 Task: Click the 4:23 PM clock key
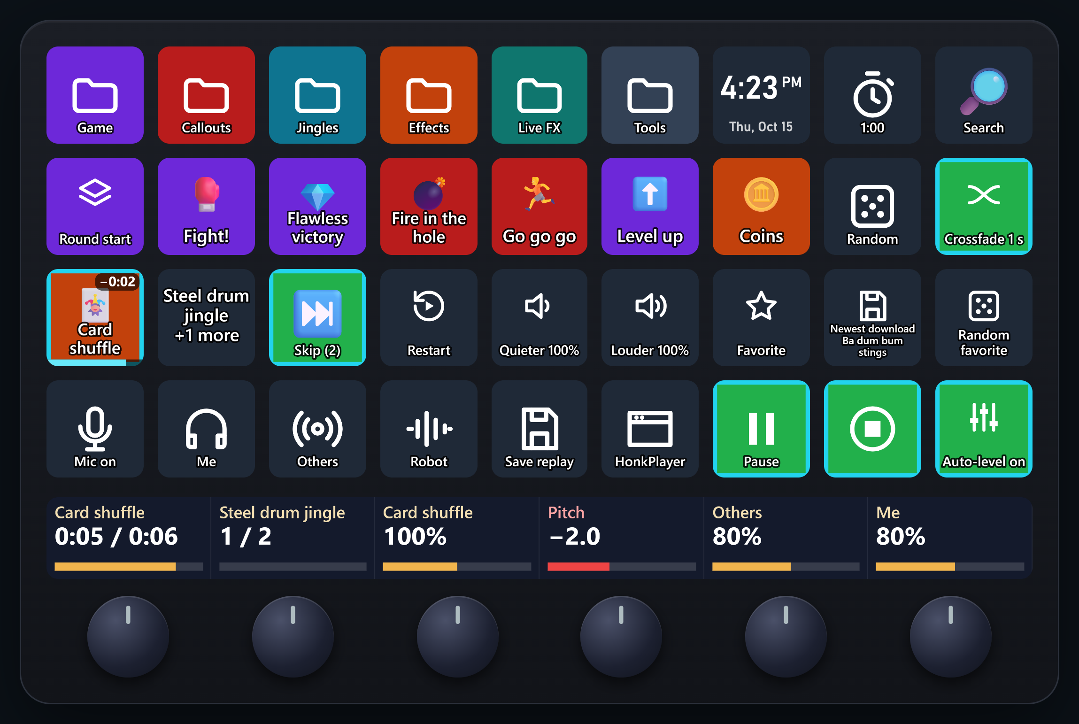pyautogui.click(x=761, y=95)
